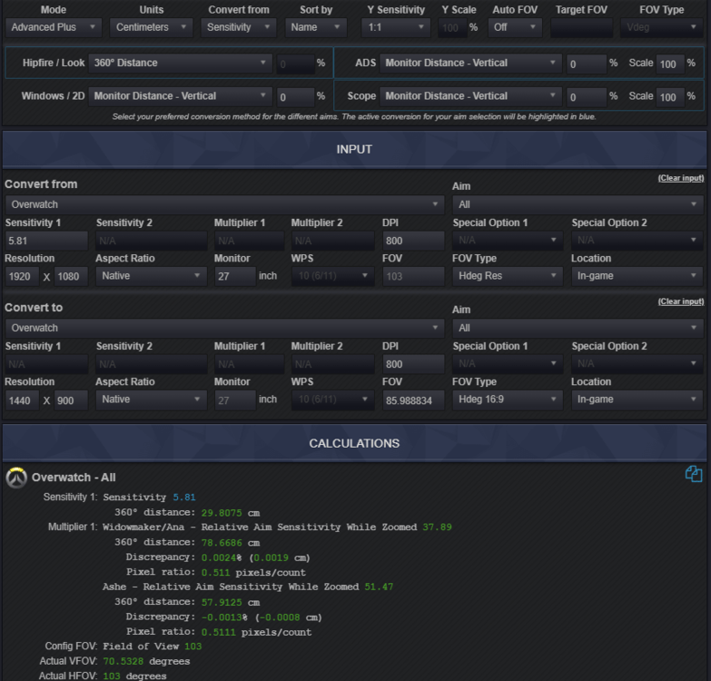Click Widowmaker/Ana zoomed value 37.89

(x=437, y=528)
